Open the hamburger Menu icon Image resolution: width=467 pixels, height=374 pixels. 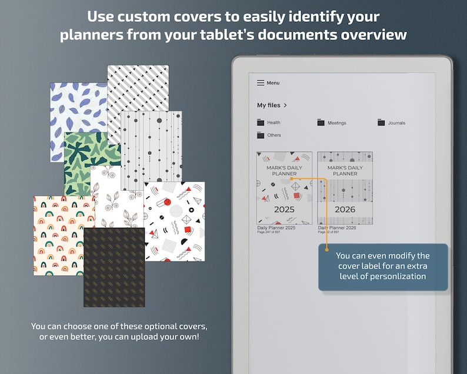tap(261, 83)
